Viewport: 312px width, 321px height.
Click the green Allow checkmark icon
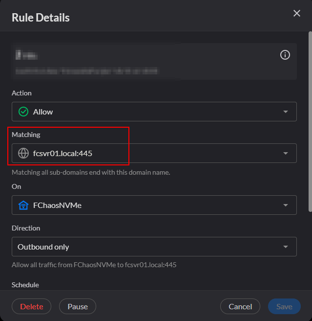click(23, 112)
